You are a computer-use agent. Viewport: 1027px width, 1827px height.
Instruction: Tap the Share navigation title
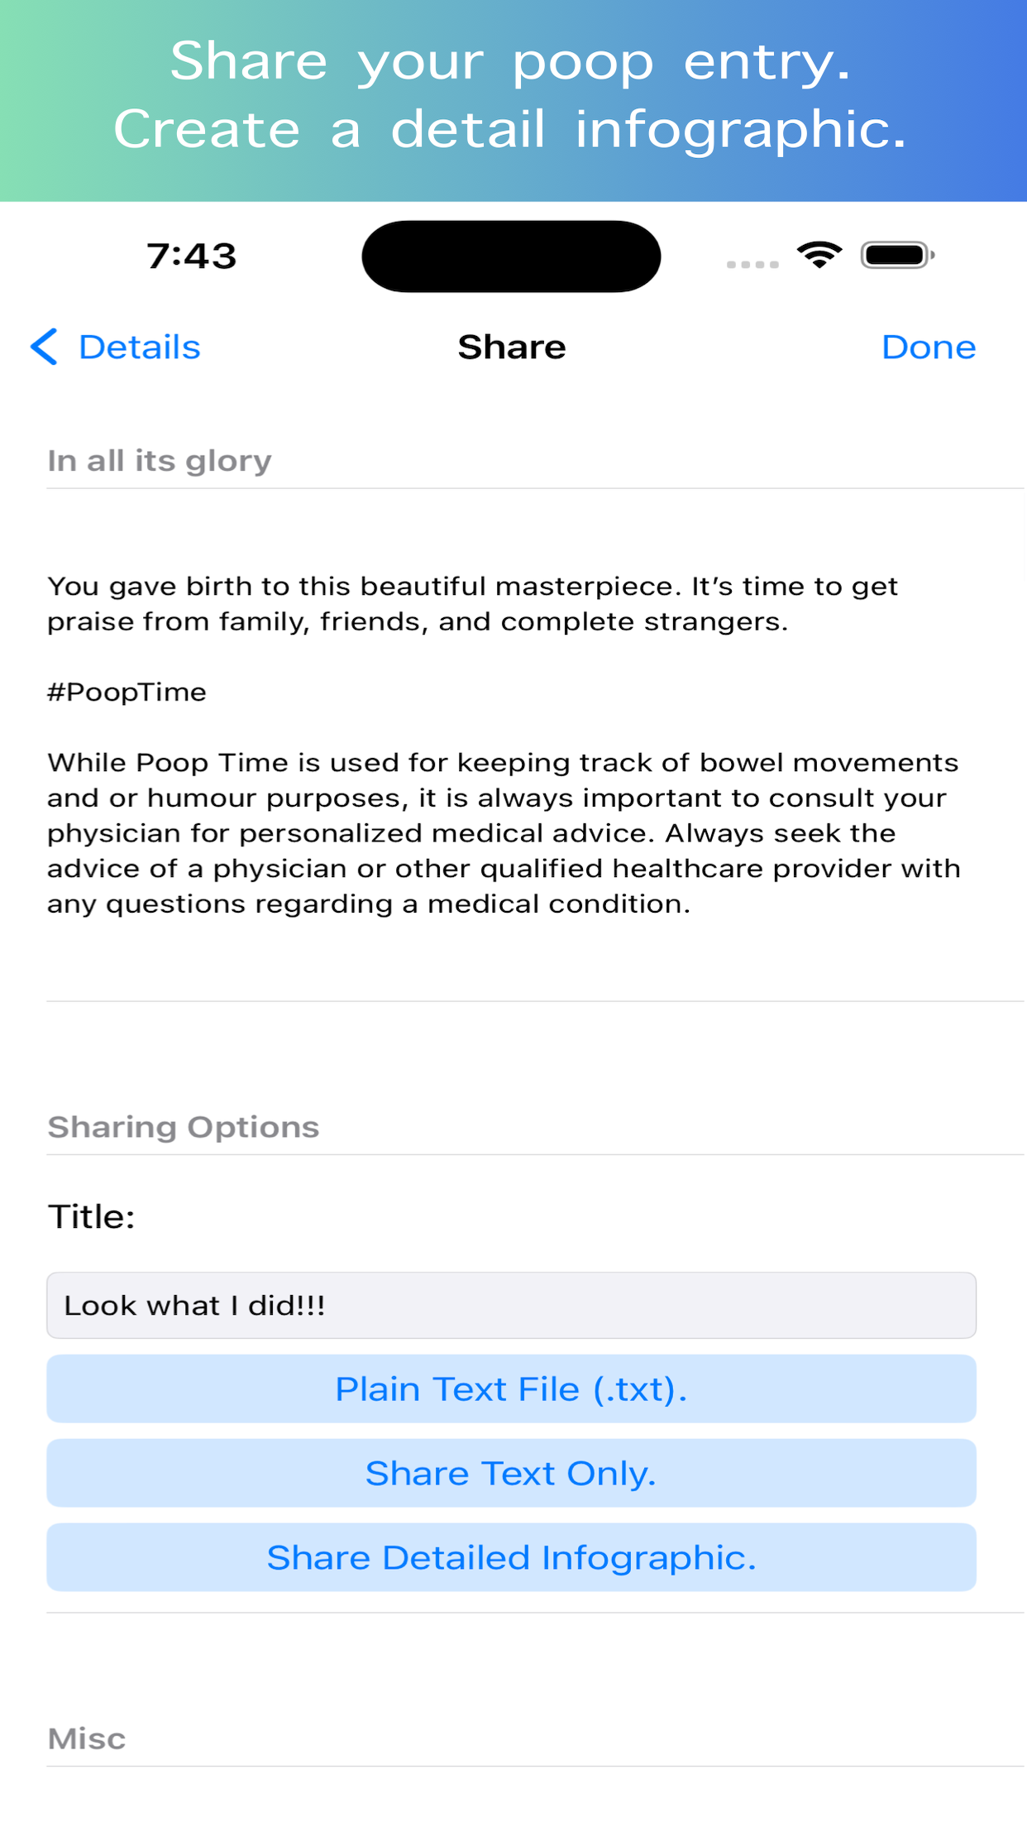pos(512,348)
